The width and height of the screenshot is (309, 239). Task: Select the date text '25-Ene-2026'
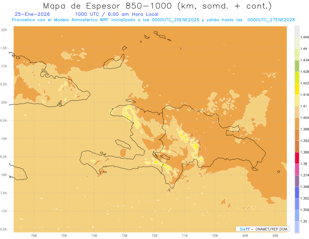point(32,14)
